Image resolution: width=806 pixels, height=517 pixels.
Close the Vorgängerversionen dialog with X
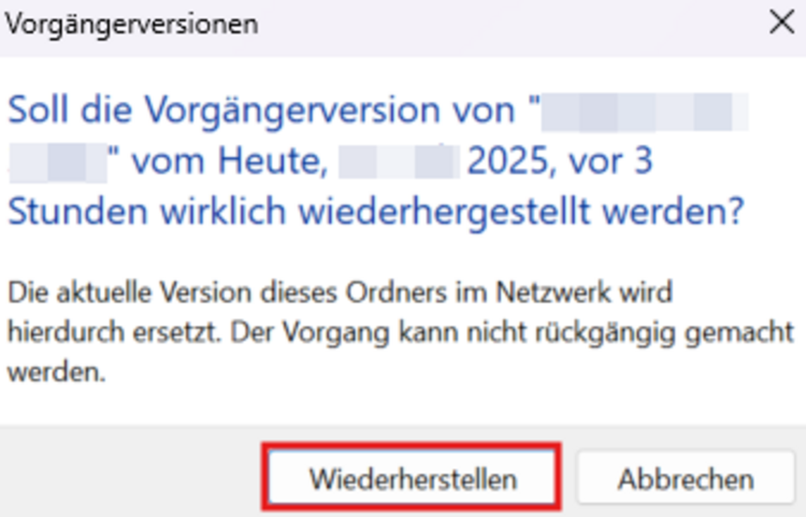(782, 24)
